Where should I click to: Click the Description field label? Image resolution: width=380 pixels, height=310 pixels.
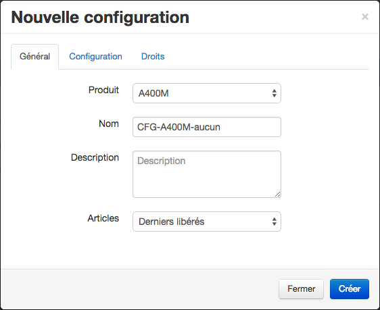[95, 157]
